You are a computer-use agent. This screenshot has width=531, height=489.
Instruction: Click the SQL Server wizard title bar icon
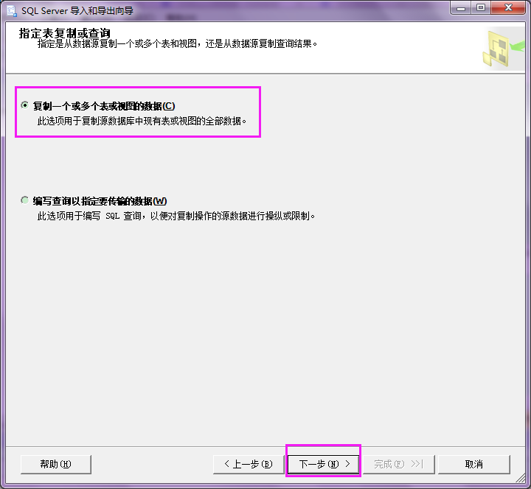click(x=12, y=11)
